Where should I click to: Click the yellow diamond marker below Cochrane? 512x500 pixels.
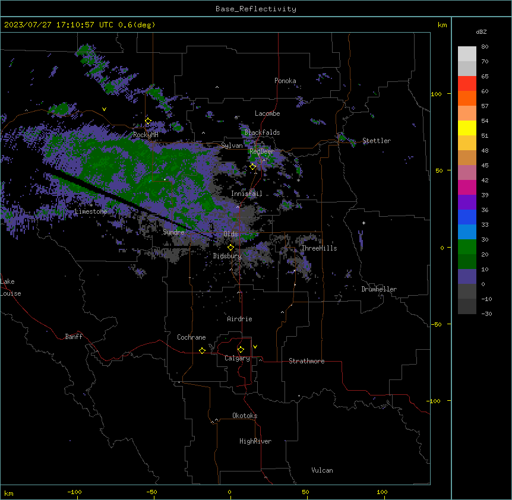click(x=202, y=350)
